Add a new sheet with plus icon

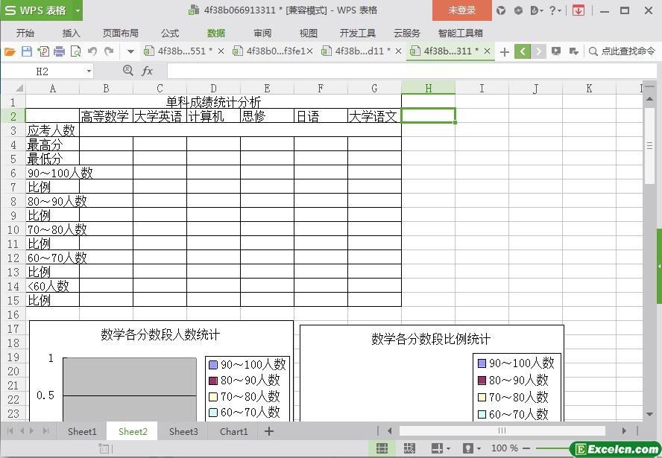(269, 431)
